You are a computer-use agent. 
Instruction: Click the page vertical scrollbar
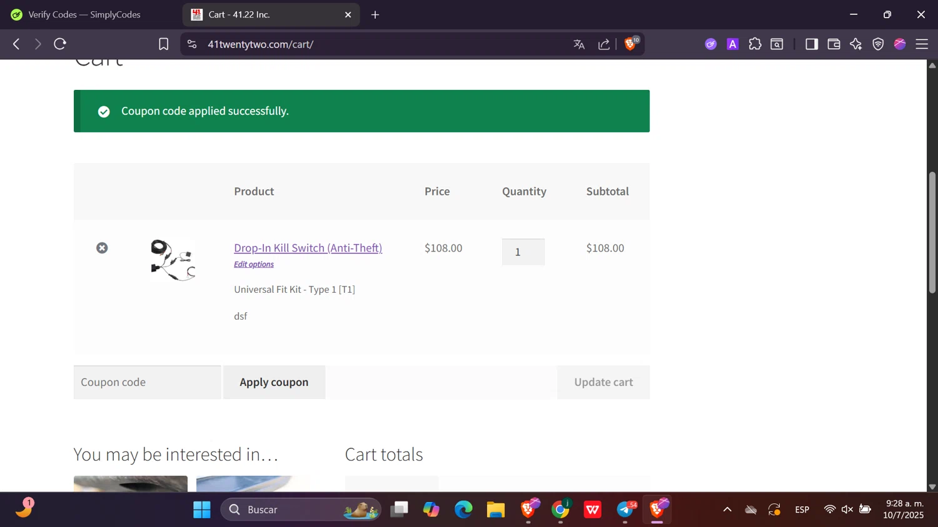[932, 232]
